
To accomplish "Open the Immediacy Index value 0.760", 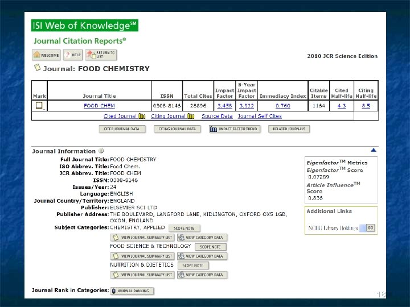I will (x=283, y=106).
